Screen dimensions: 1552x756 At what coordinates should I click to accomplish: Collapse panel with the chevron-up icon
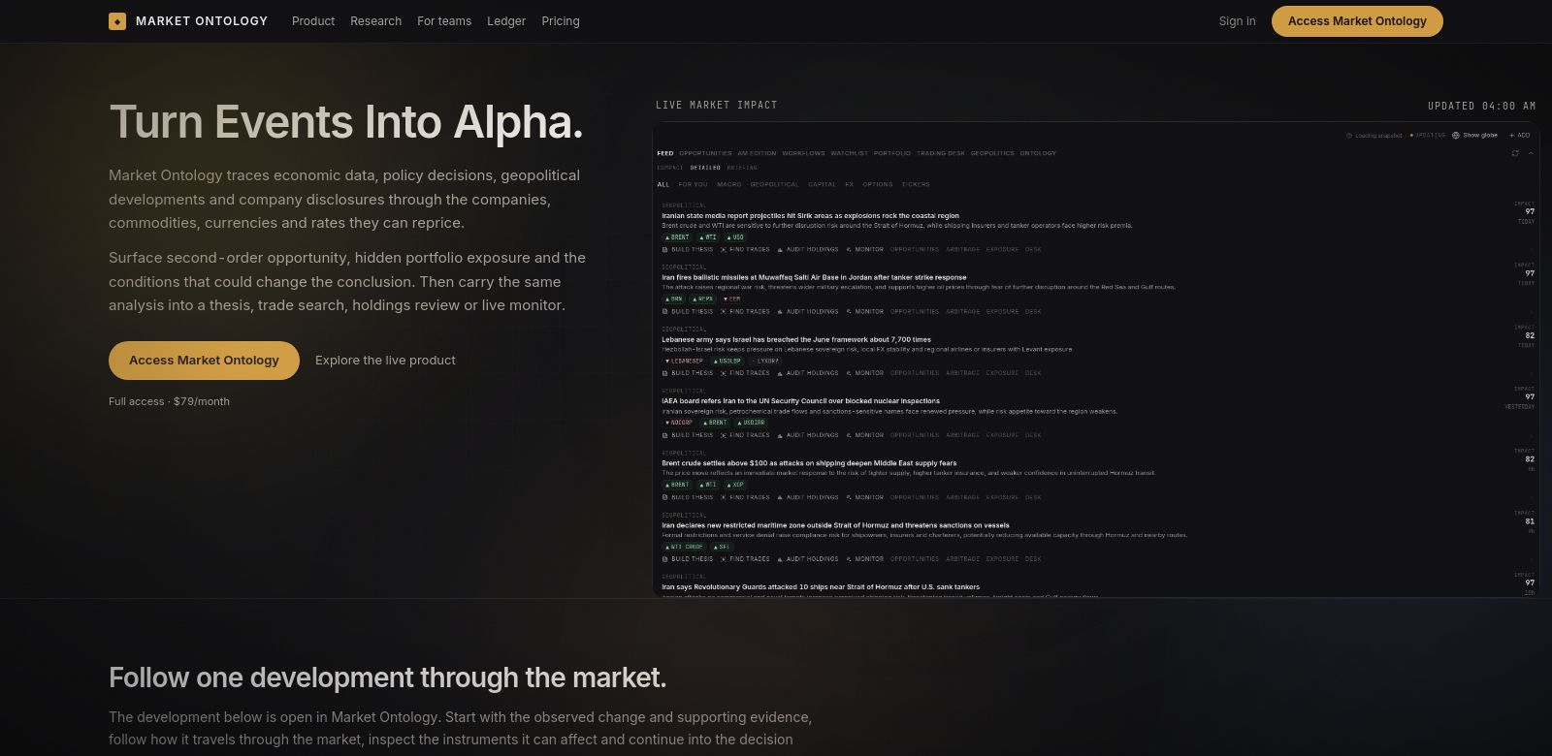[x=1531, y=153]
